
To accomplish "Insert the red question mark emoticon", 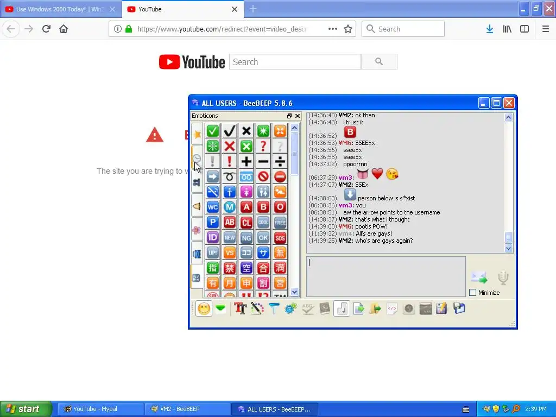I will coord(263,146).
